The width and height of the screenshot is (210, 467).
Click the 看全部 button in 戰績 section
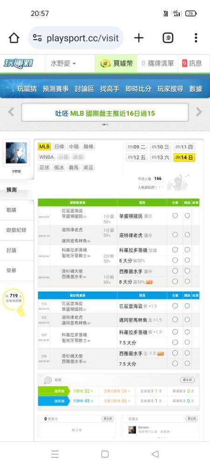[188, 380]
